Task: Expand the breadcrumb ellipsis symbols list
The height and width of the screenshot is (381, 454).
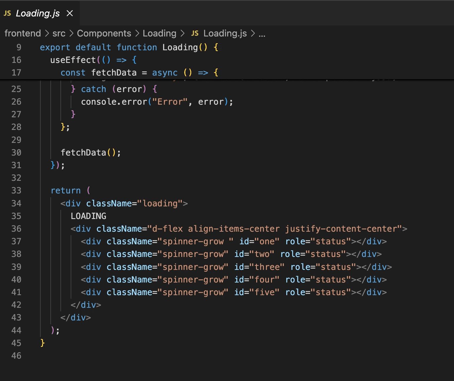Action: (262, 34)
